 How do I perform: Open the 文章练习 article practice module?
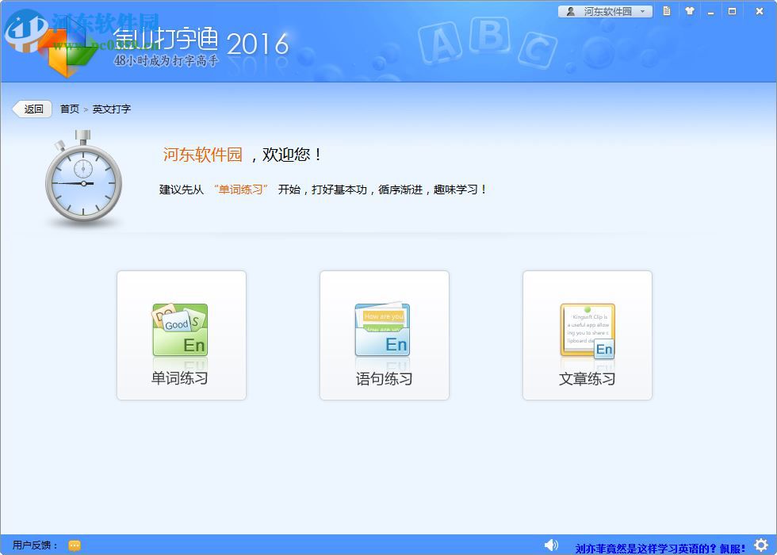pos(587,335)
